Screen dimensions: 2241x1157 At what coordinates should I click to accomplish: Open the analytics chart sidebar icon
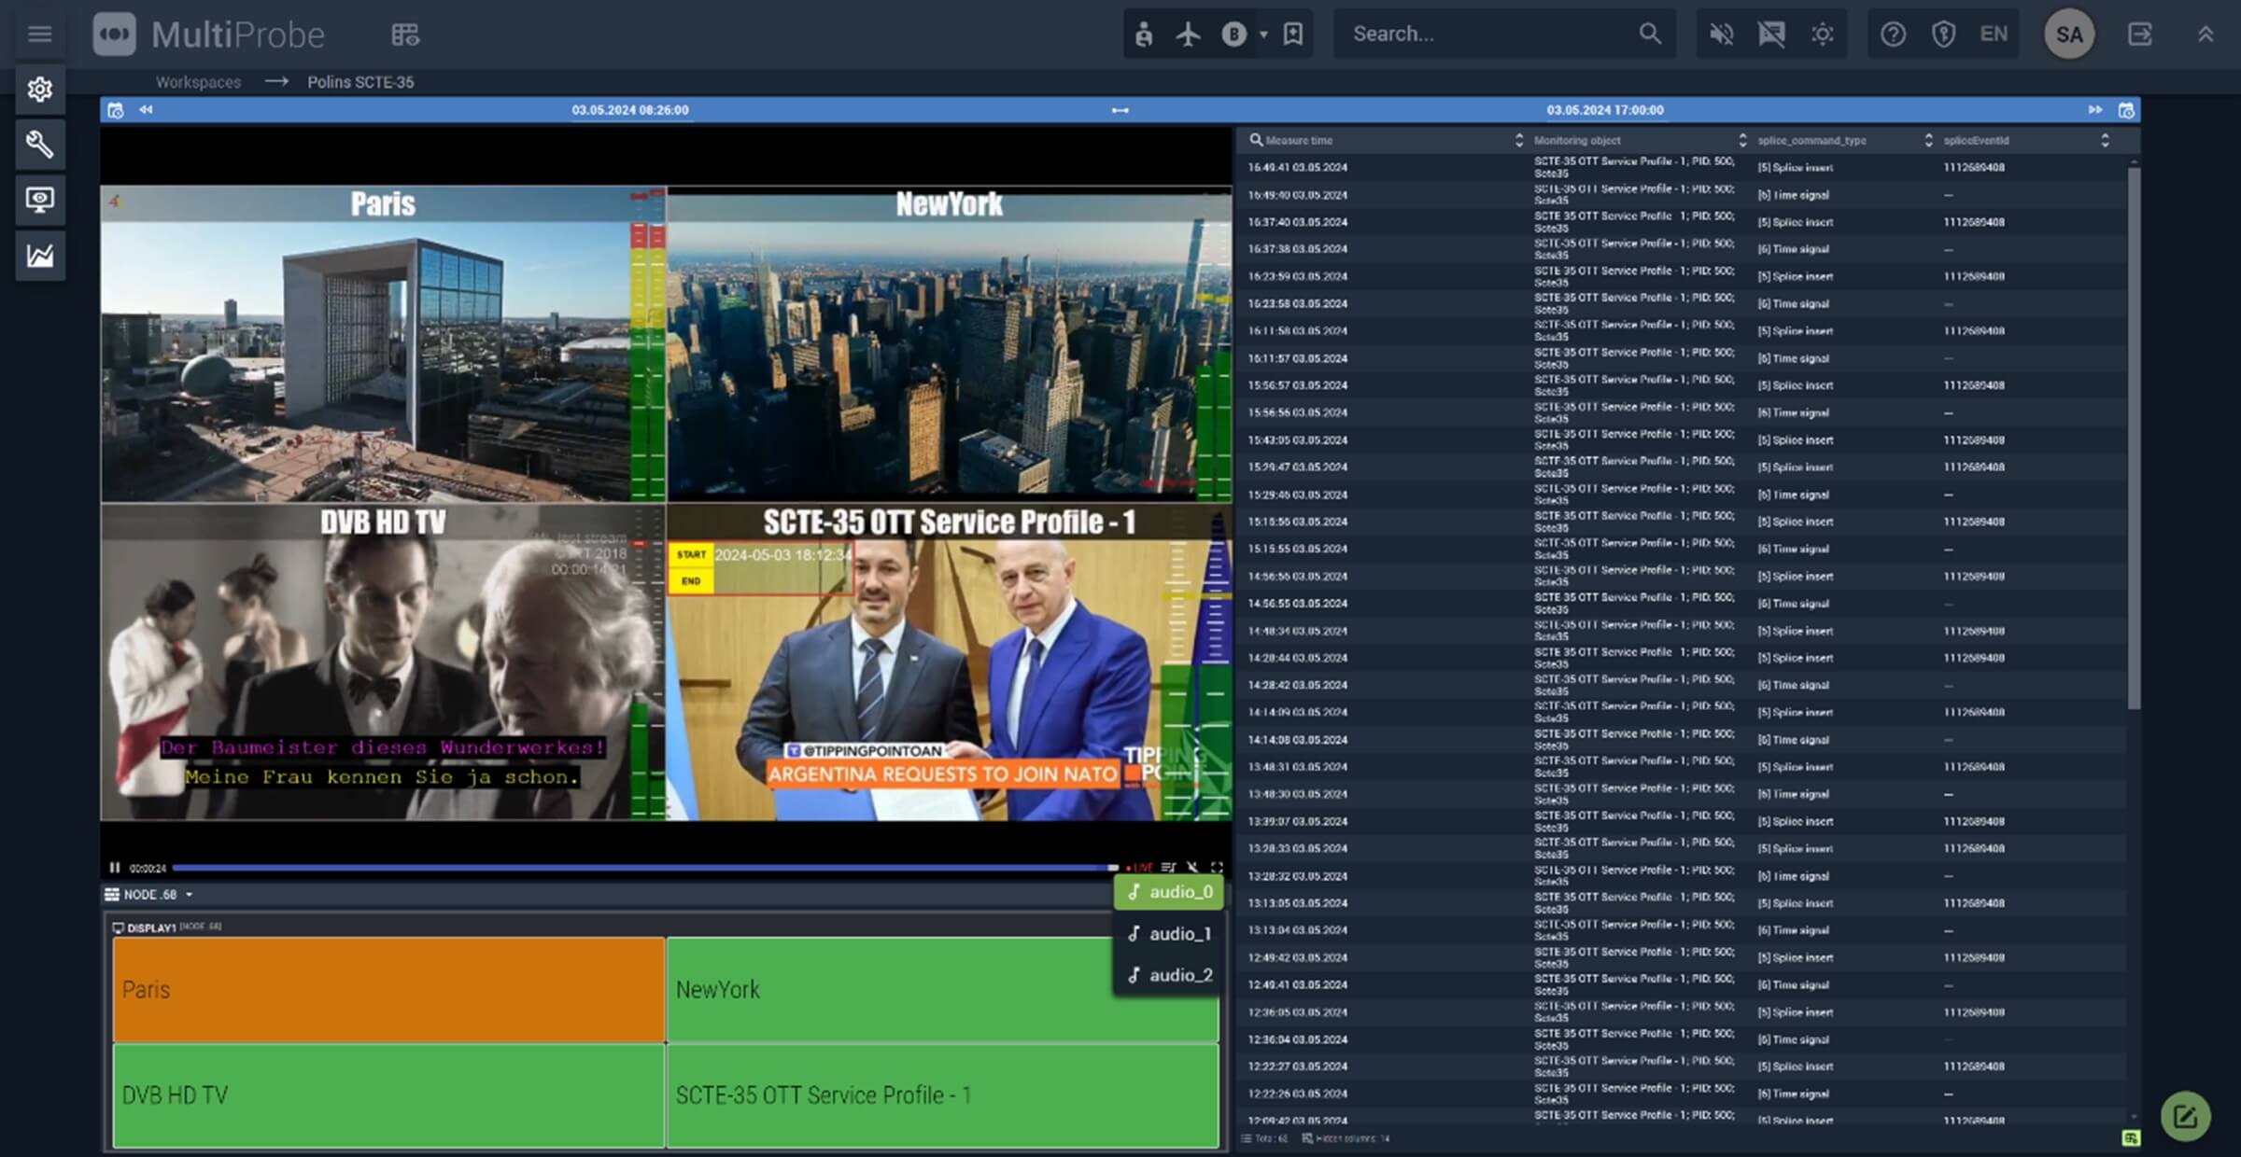point(39,255)
